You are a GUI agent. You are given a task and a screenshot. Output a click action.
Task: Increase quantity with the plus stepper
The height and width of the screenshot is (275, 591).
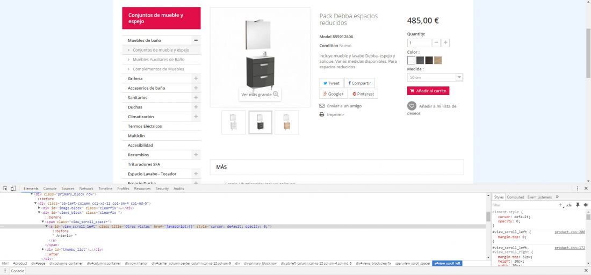(445, 43)
